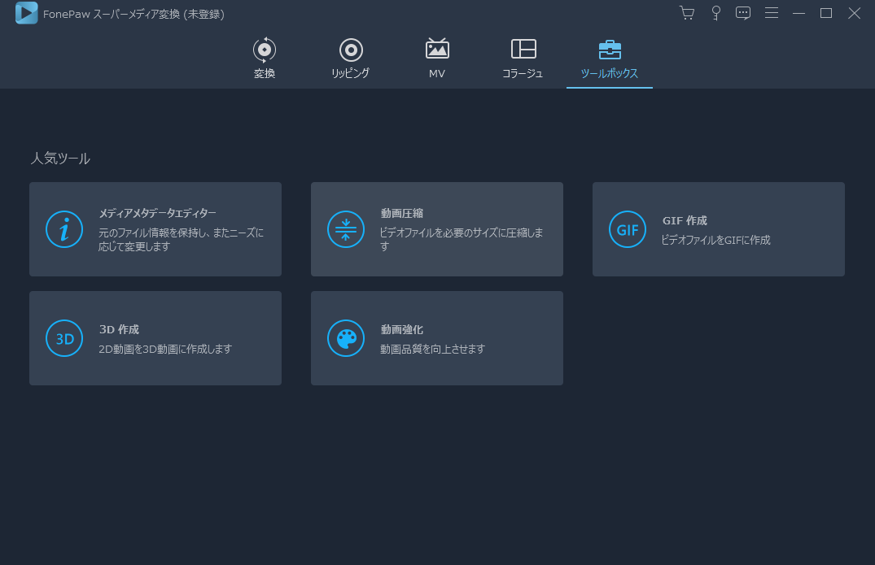Switch to the リッピング tab label
The height and width of the screenshot is (565, 875).
tap(351, 73)
